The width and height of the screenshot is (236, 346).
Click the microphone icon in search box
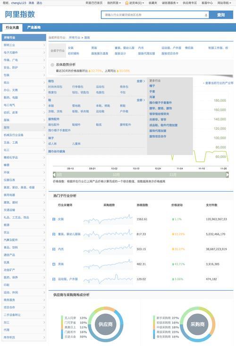click(x=206, y=15)
